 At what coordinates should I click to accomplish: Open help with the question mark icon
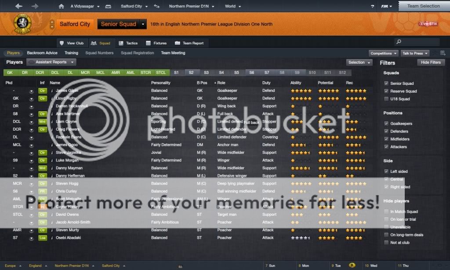pos(373,6)
